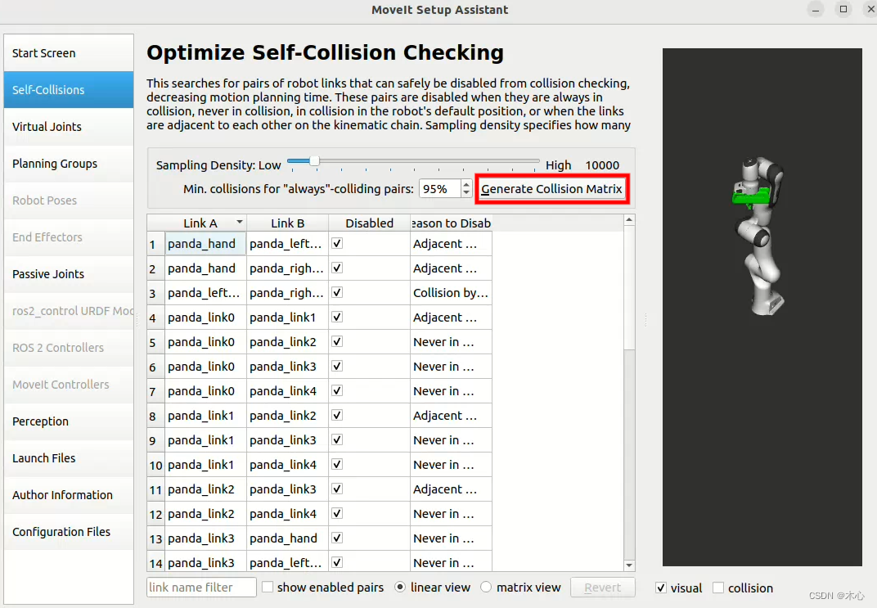Toggle Disabled checkbox for panda_link0–panda_link2
Image resolution: width=877 pixels, height=608 pixels.
click(337, 342)
